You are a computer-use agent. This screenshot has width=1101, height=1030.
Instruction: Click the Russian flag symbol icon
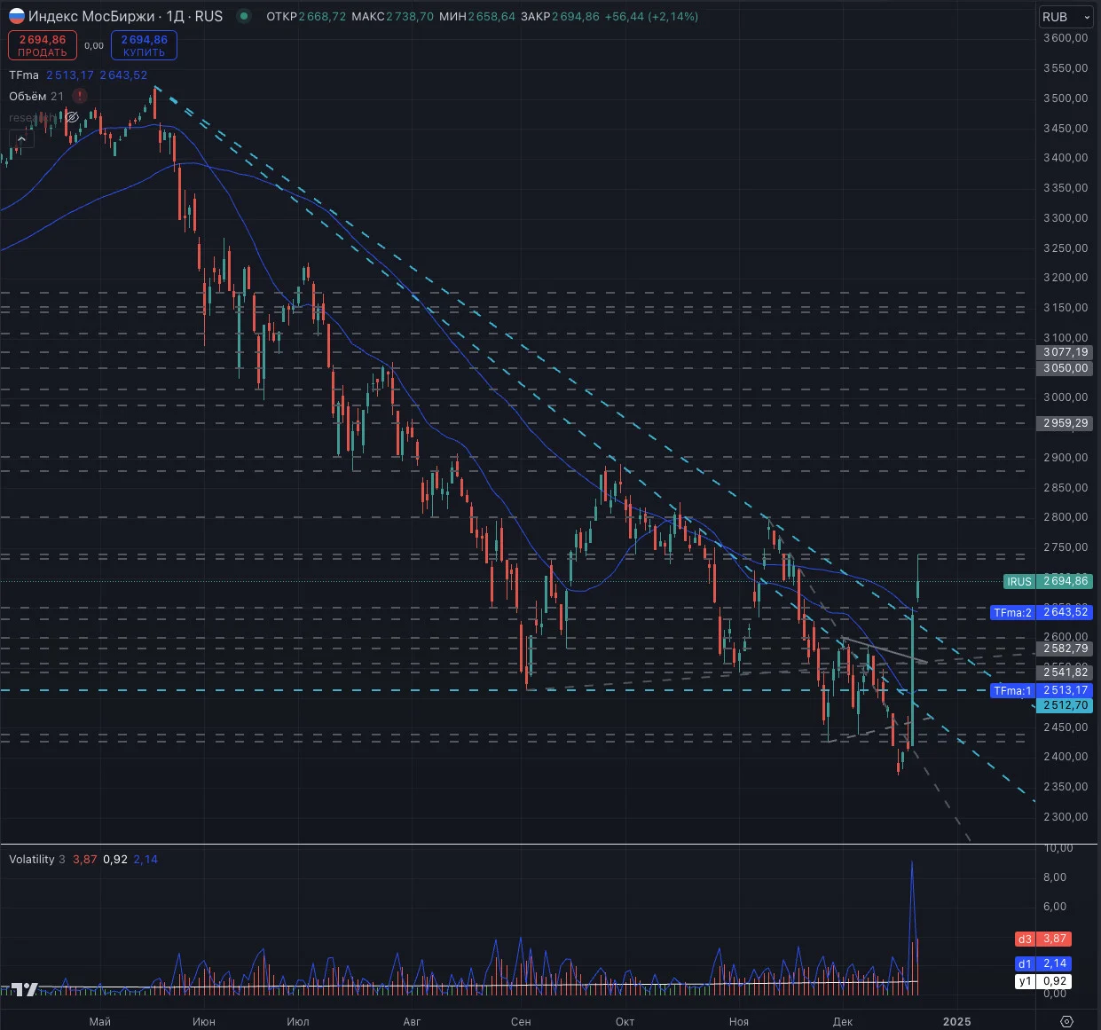tap(17, 16)
